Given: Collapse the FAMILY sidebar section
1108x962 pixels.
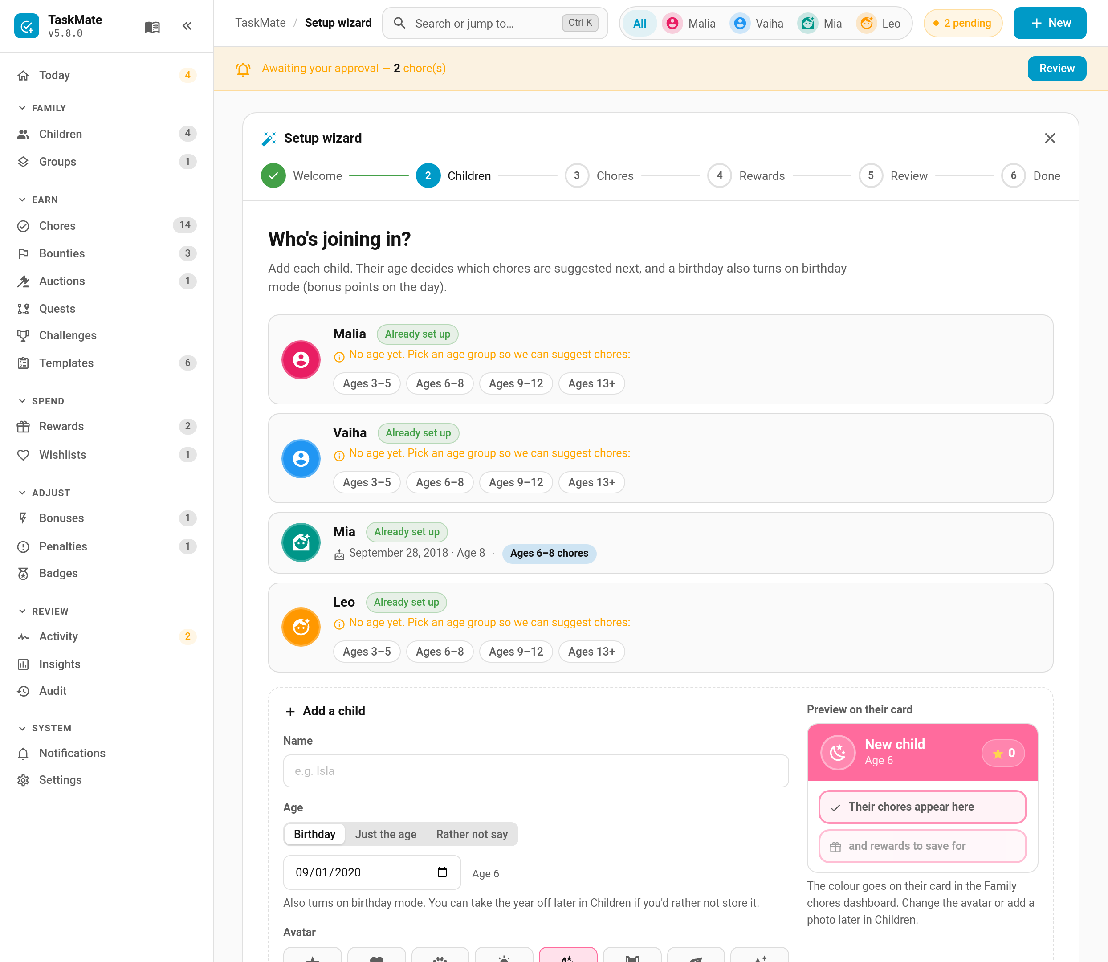Looking at the screenshot, I should pos(42,108).
